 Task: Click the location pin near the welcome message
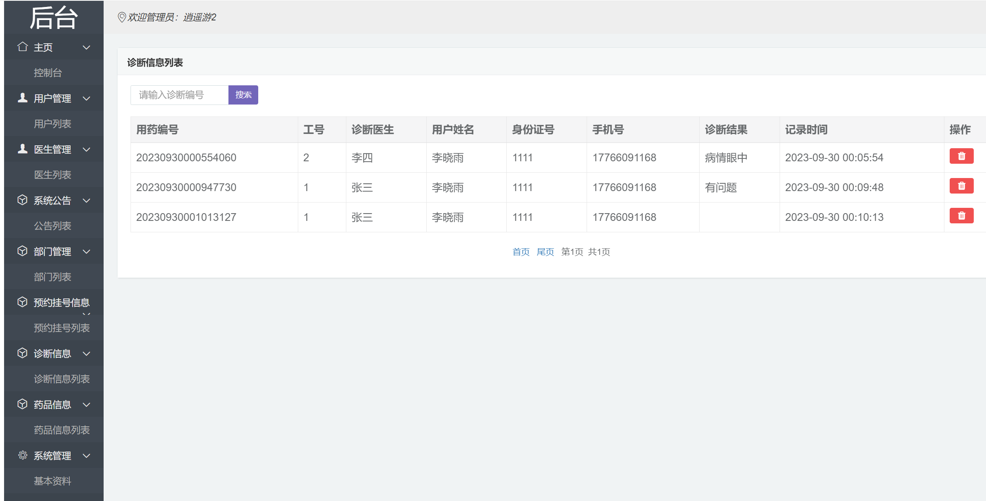point(121,17)
